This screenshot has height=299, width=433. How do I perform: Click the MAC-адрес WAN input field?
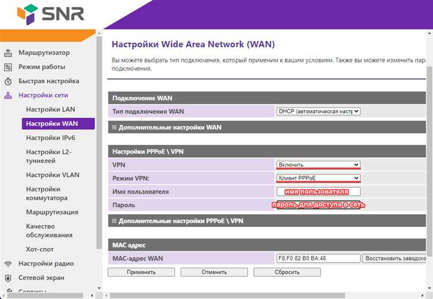[318, 259]
